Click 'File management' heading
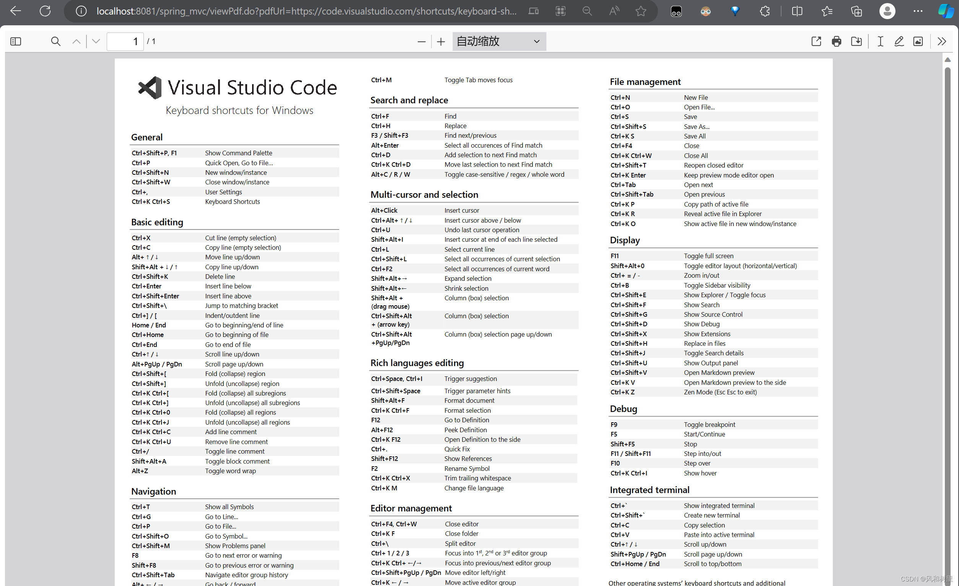The image size is (959, 586). 645,81
